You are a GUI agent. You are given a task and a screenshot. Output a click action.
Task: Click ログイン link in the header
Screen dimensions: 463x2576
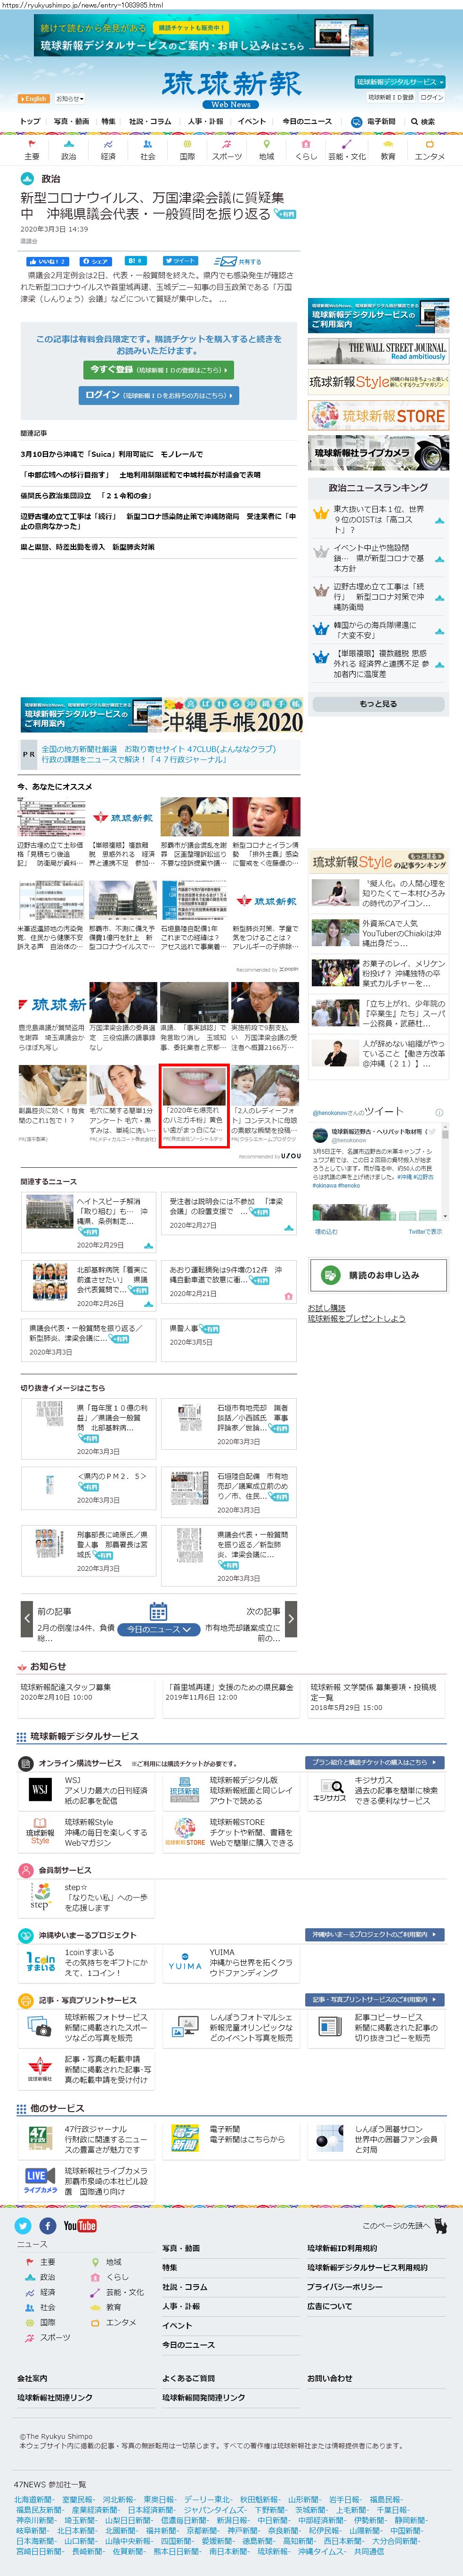point(432,97)
